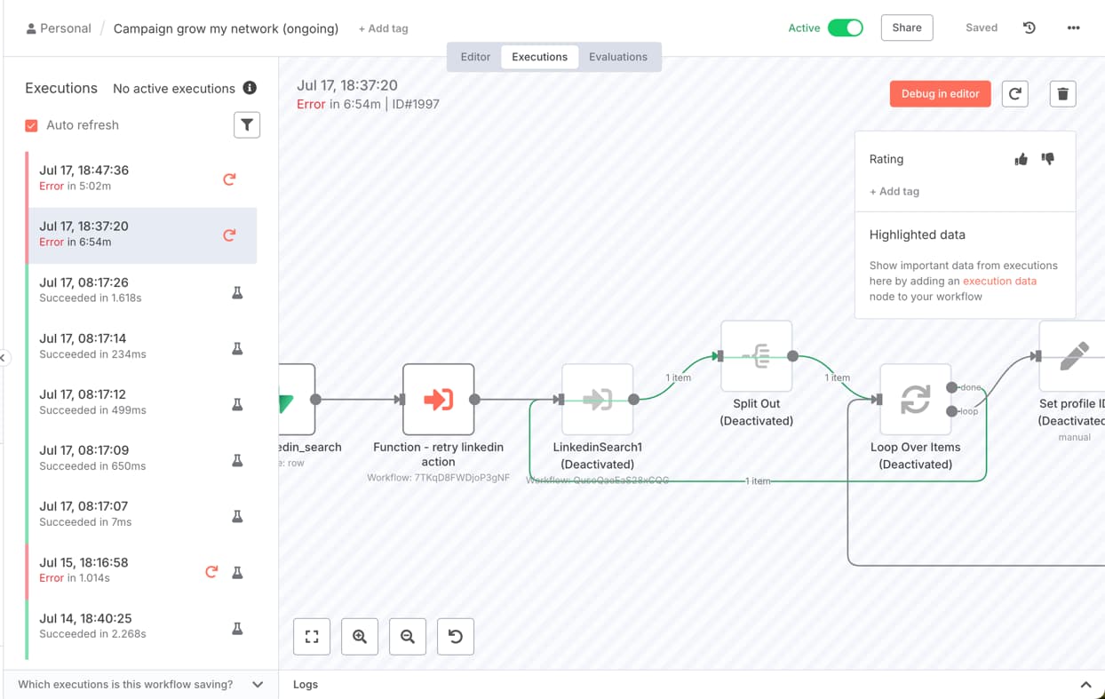Retry the Jul 15, 18:16:58 execution
The height and width of the screenshot is (699, 1105).
click(211, 572)
